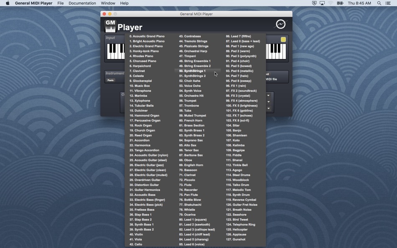Select 96. FX 1 (rain)
Image resolution: width=397 pixels, height=248 pixels.
pos(236,86)
